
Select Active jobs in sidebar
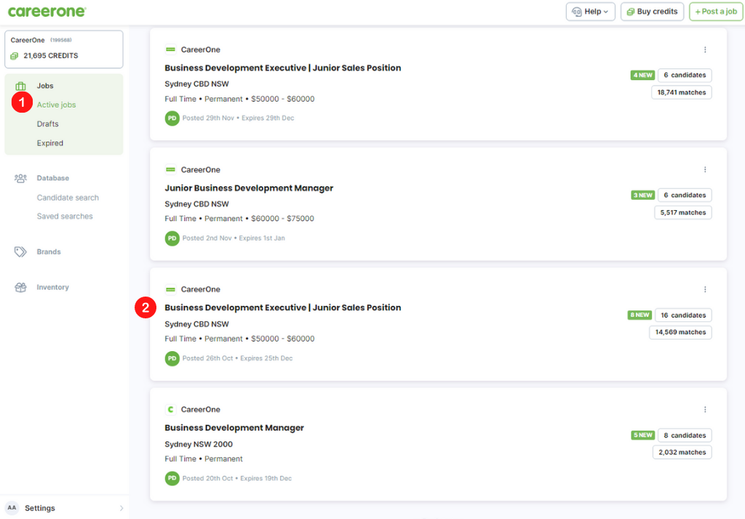click(56, 105)
